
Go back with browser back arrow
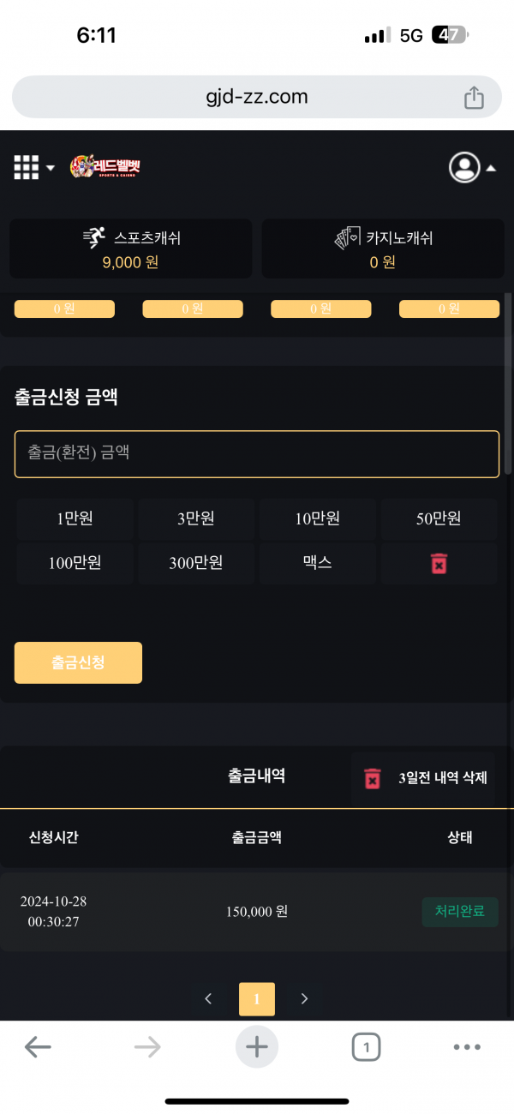pyautogui.click(x=38, y=1046)
